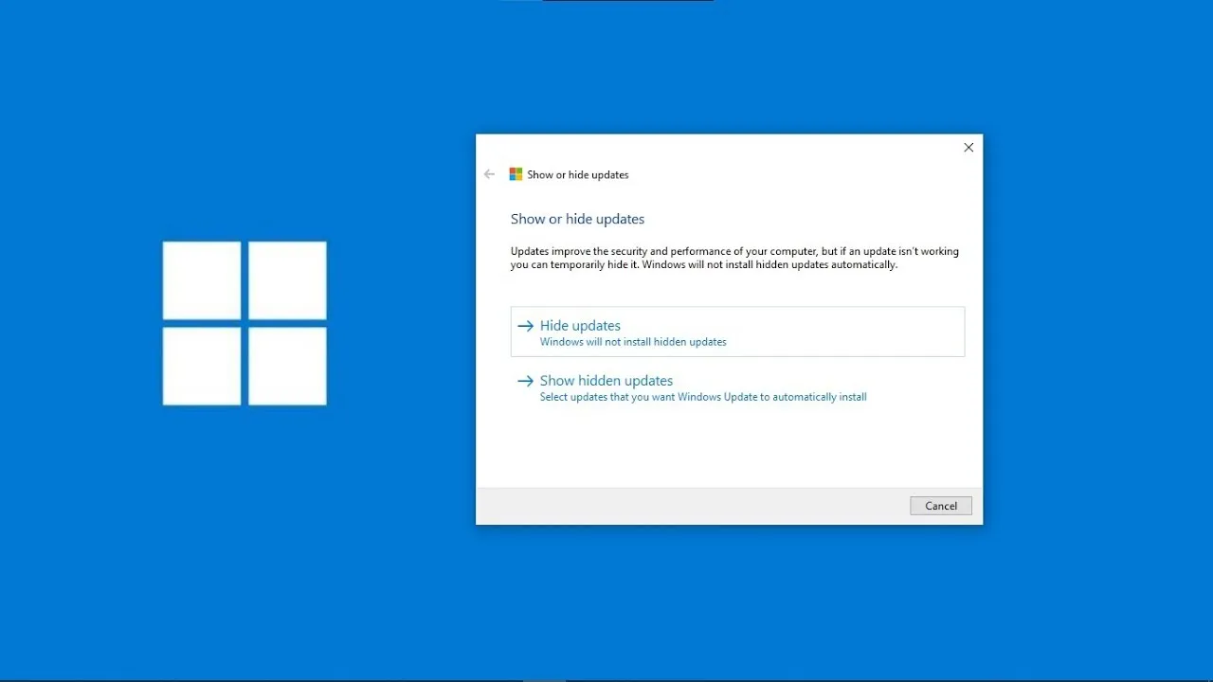1213x682 pixels.
Task: Click the top-right square of the desktop logo
Action: 286,280
